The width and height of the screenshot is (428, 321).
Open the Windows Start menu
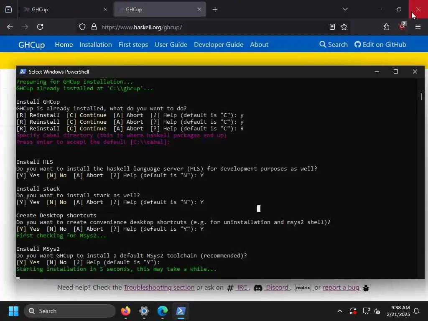pos(13,311)
